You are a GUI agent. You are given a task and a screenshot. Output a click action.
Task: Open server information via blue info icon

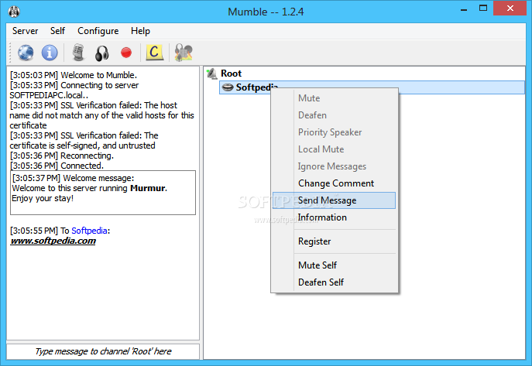coord(50,53)
